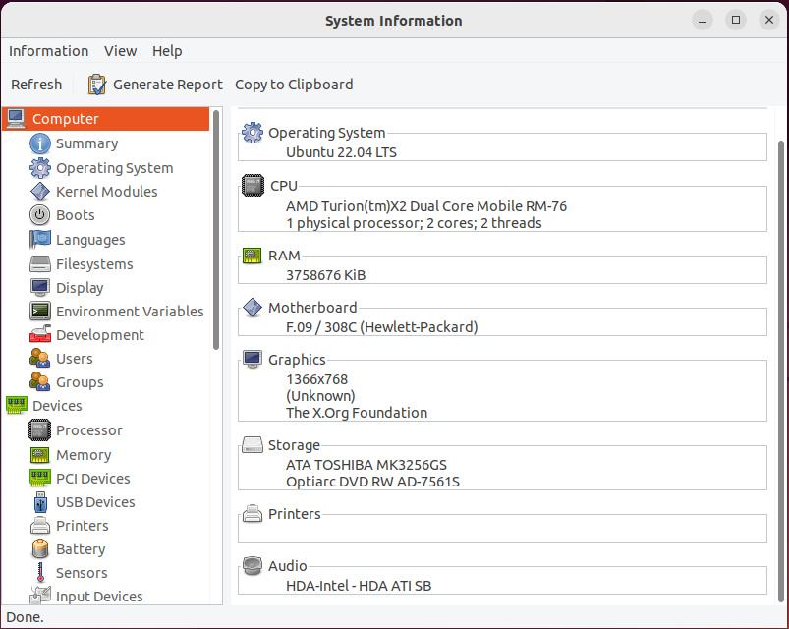The image size is (789, 629).
Task: Select the Operating System gear icon
Action: click(39, 168)
